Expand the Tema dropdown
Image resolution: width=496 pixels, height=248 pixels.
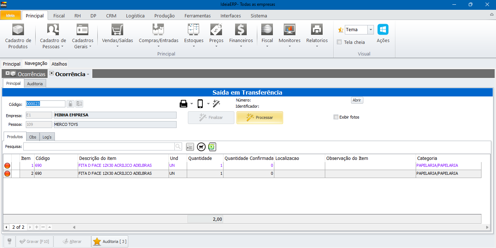pos(370,30)
